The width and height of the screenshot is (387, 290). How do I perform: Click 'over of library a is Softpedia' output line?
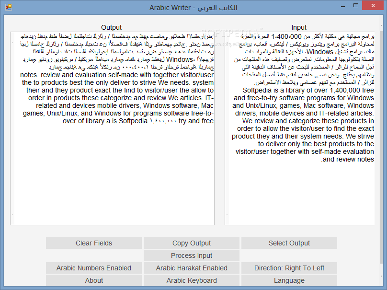pos(138,121)
